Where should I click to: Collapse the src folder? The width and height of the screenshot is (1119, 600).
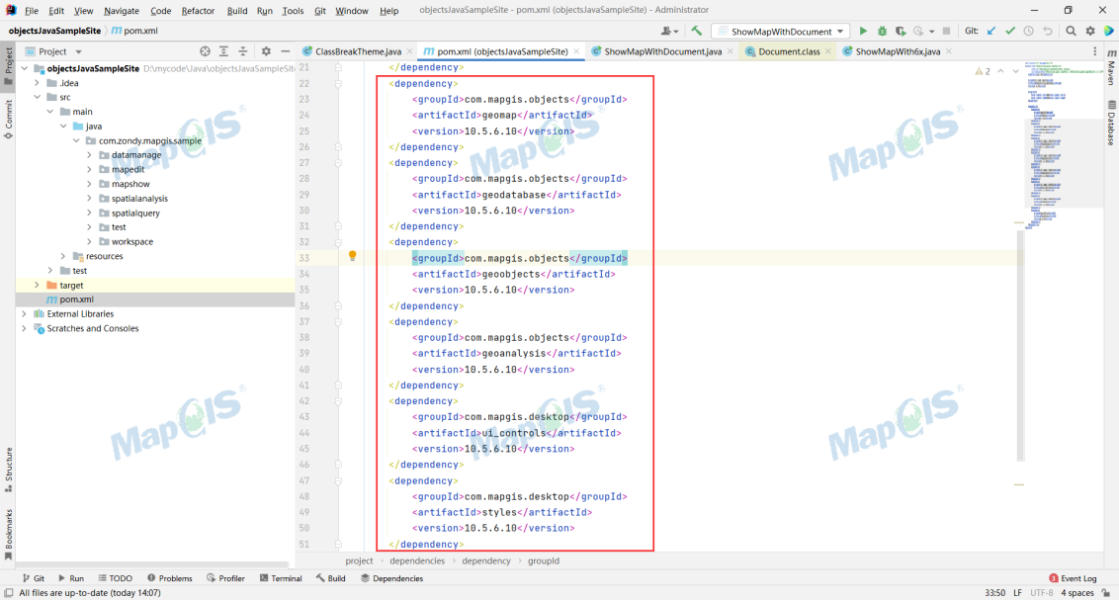pos(38,97)
